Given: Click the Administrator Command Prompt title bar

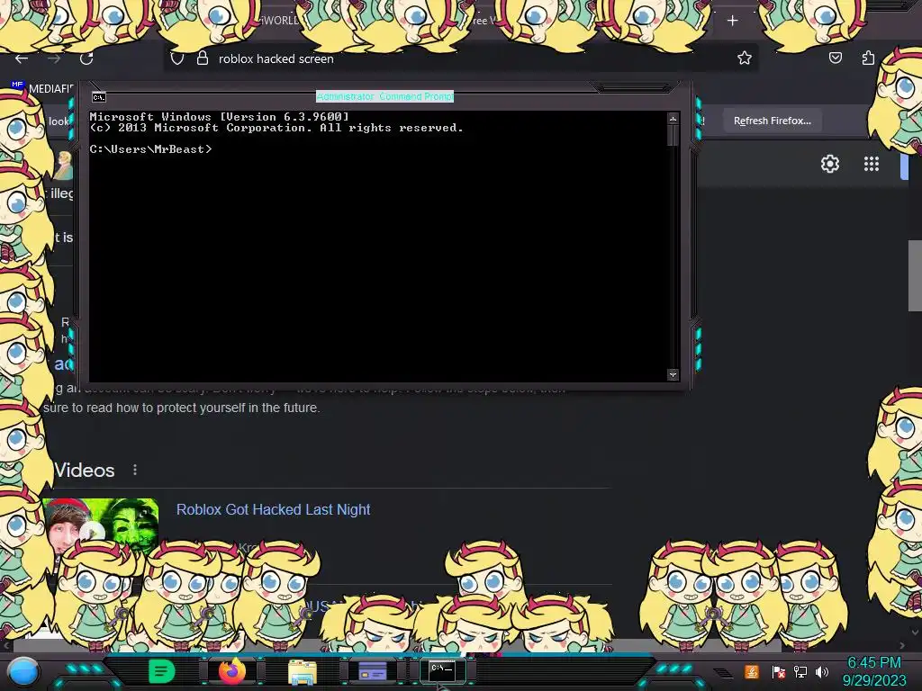Looking at the screenshot, I should click(385, 96).
